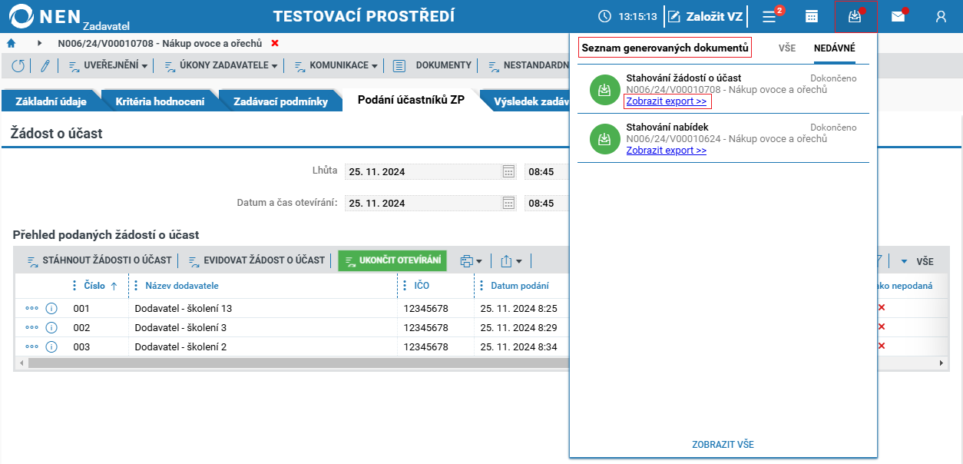Viewport: 963px width, 464px height.
Task: Expand the breadcrumb arrow next to home
Action: tap(39, 43)
